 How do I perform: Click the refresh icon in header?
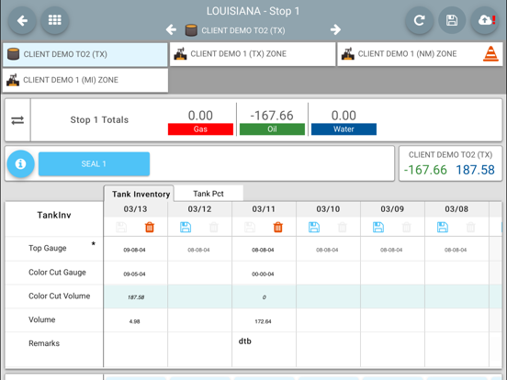pos(420,21)
